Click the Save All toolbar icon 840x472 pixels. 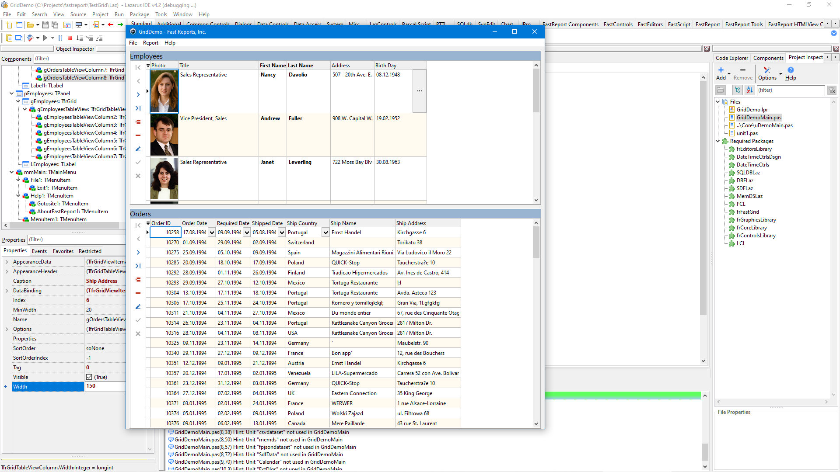[x=55, y=25]
